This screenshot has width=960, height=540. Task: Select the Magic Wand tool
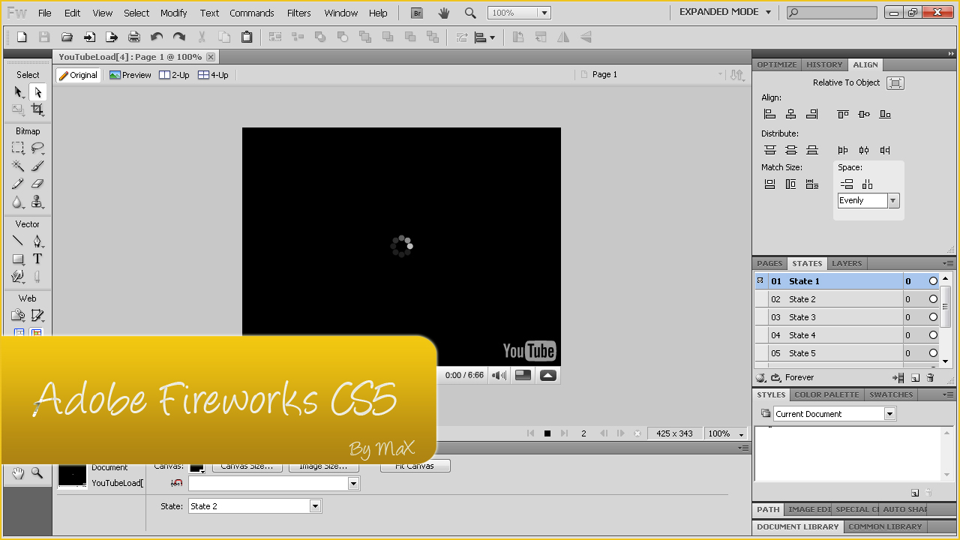tap(19, 166)
